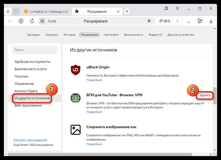Image resolution: width=221 pixels, height=160 pixels.
Task: Click the vertical scrollbar down arrow
Action: click(215, 150)
